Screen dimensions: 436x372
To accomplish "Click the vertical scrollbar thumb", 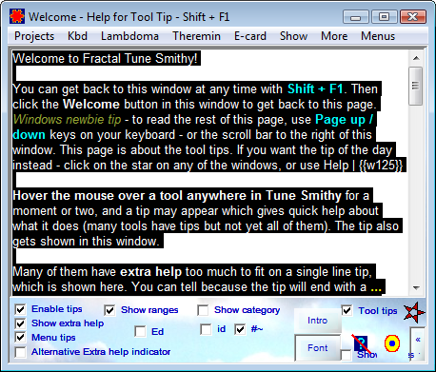I will [x=416, y=86].
